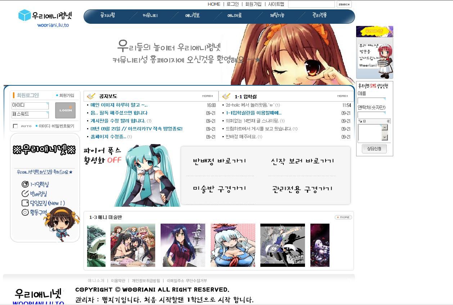
Task: Click the clock icon beside 반배정실
Action: click(x=25, y=194)
